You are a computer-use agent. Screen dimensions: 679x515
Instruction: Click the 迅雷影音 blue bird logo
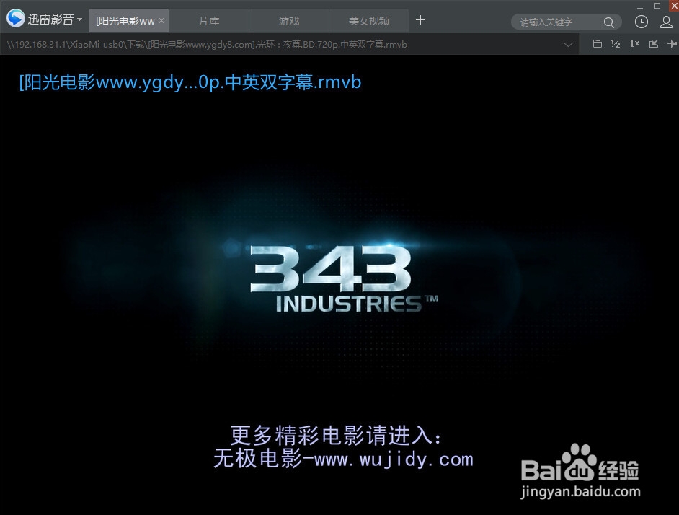tap(16, 19)
